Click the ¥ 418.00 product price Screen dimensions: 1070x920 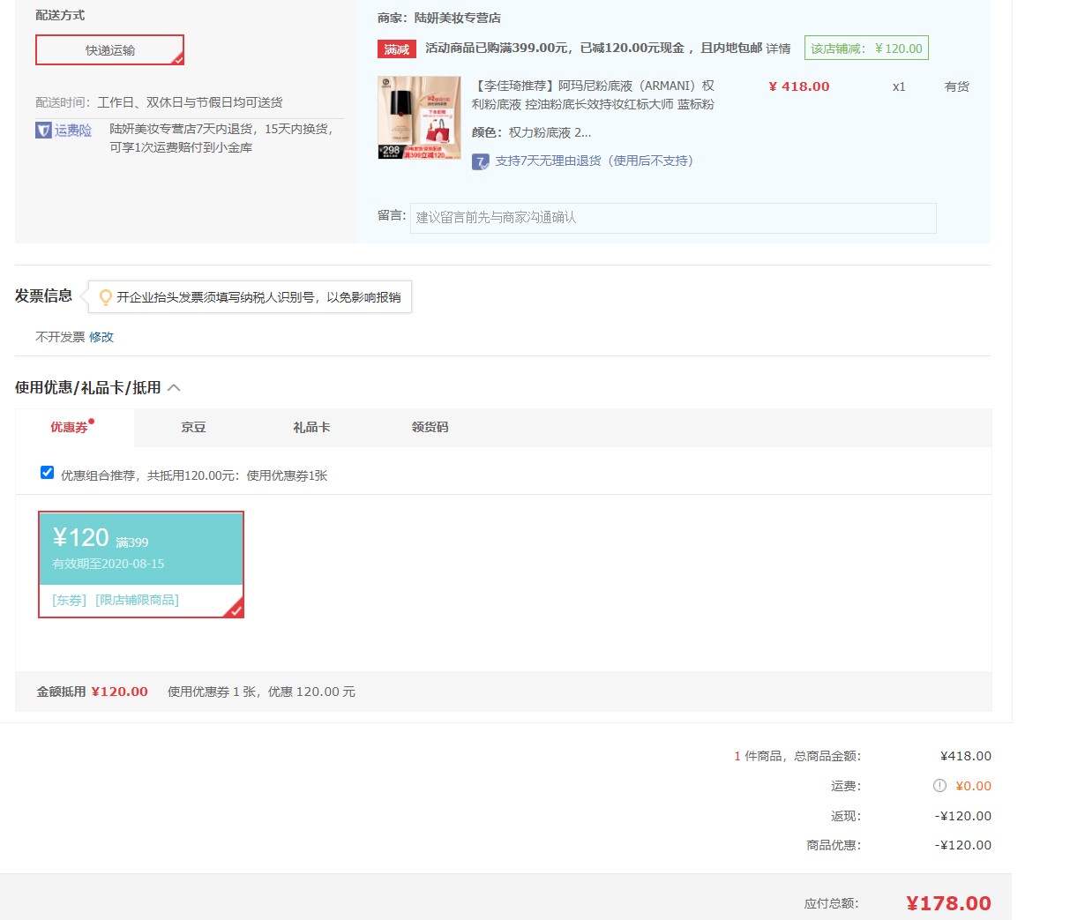tap(799, 86)
